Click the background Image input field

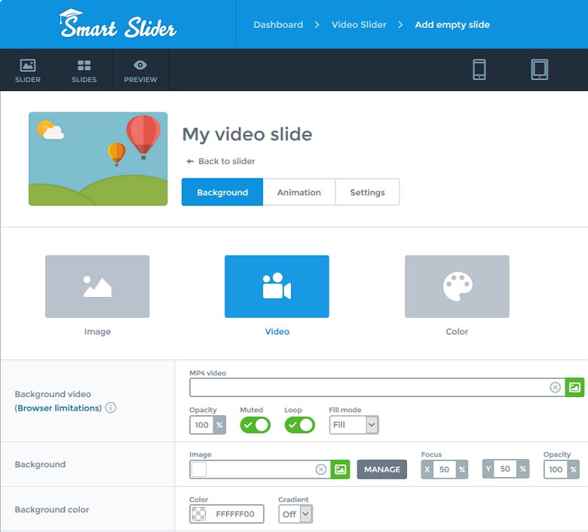coord(260,469)
